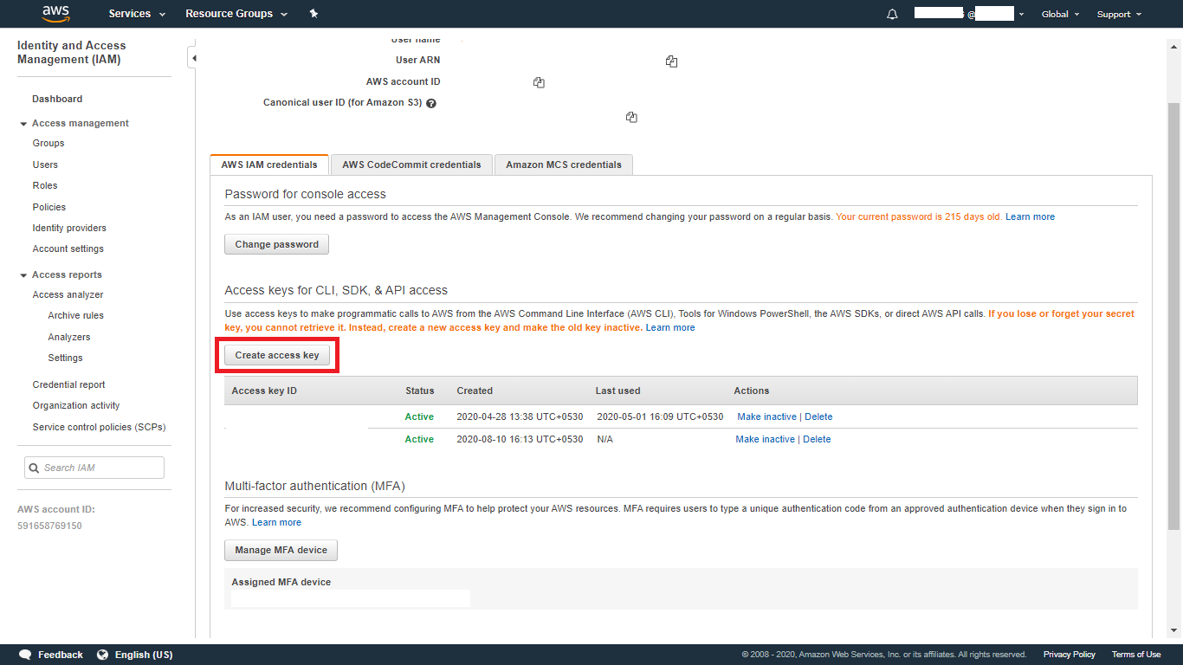This screenshot has height=665, width=1183.
Task: Open the pin shortcuts icon in header
Action: coord(314,14)
